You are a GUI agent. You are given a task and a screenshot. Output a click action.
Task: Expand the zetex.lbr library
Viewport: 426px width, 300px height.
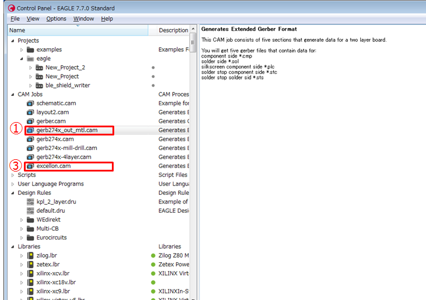[x=22, y=265]
